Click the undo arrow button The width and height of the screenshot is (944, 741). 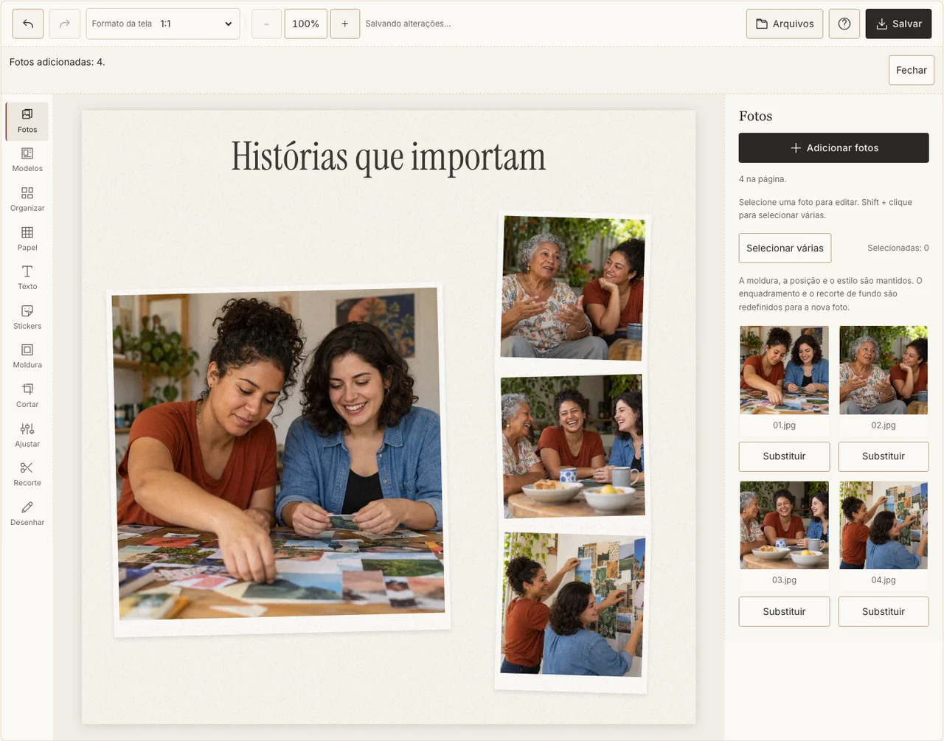click(x=28, y=24)
